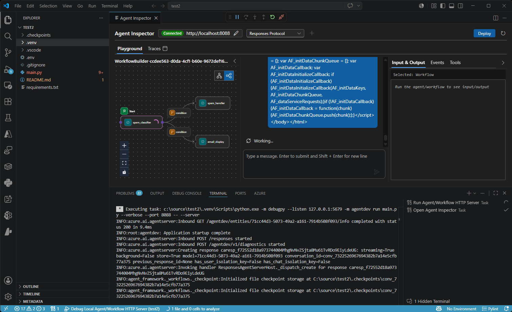Select the email_display workflow node
512x312 pixels.
[x=213, y=142]
